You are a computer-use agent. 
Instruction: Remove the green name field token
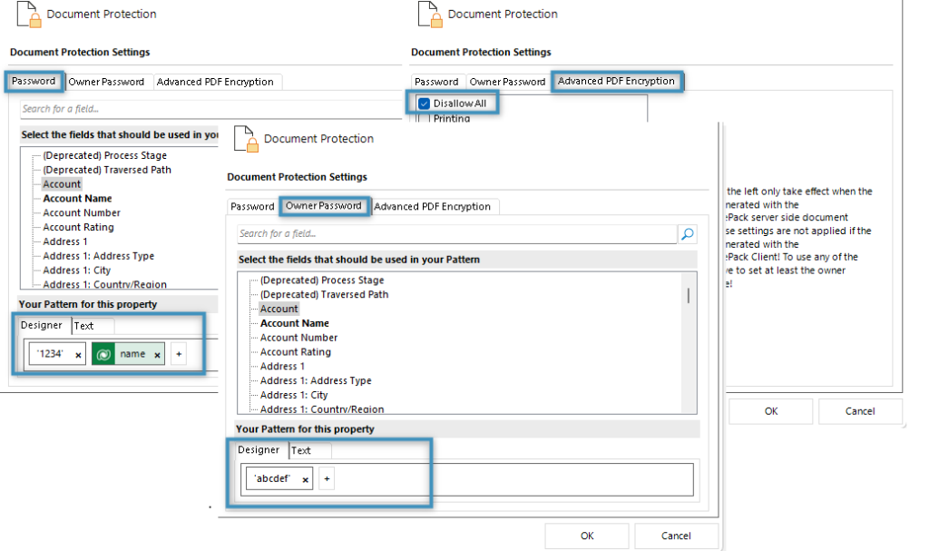157,355
